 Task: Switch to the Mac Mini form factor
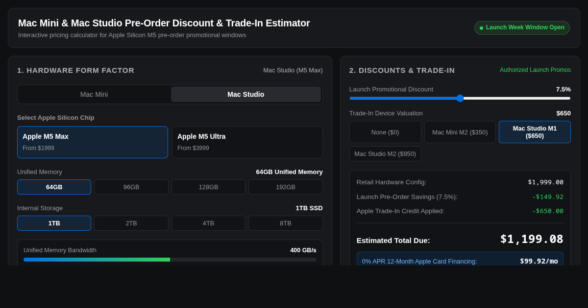click(94, 94)
